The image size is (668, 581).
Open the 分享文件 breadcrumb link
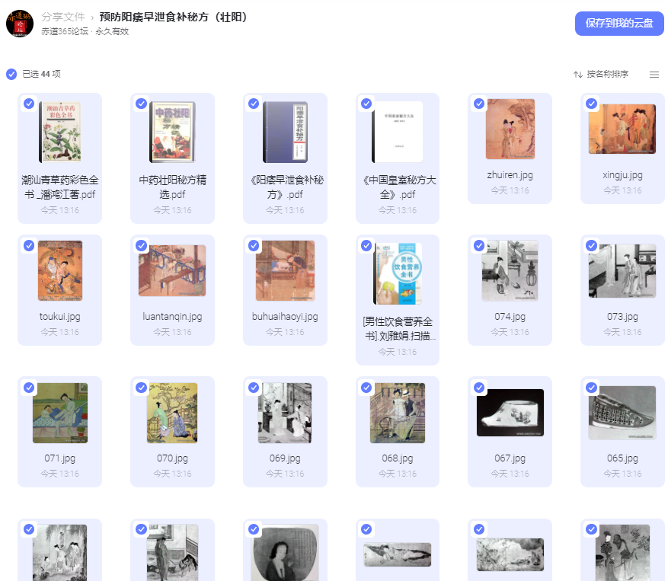[63, 17]
